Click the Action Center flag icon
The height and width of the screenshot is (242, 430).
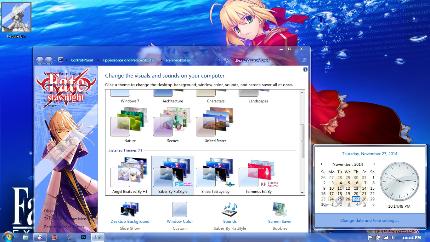[x=371, y=238]
